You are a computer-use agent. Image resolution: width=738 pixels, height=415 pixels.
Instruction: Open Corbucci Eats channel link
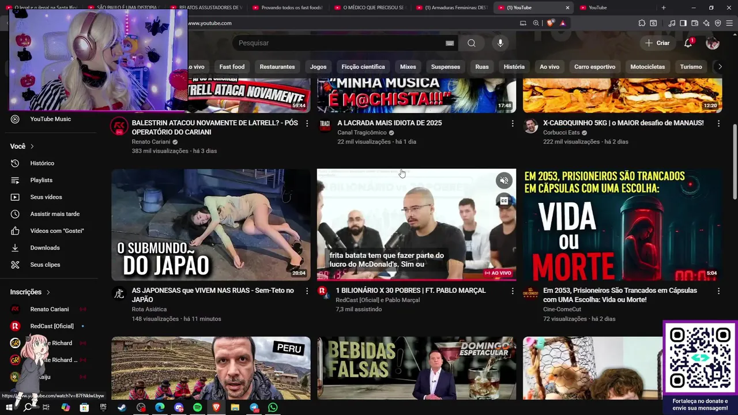[562, 133]
